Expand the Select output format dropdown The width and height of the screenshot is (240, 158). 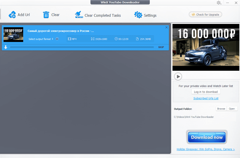(x=41, y=39)
